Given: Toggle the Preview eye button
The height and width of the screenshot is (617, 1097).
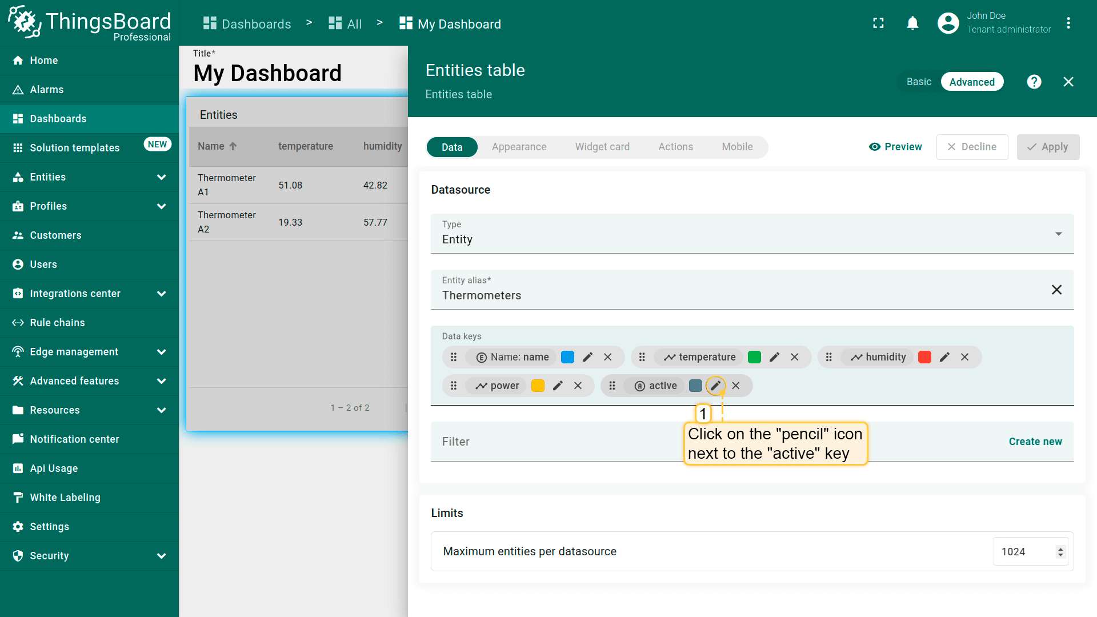Looking at the screenshot, I should (895, 147).
